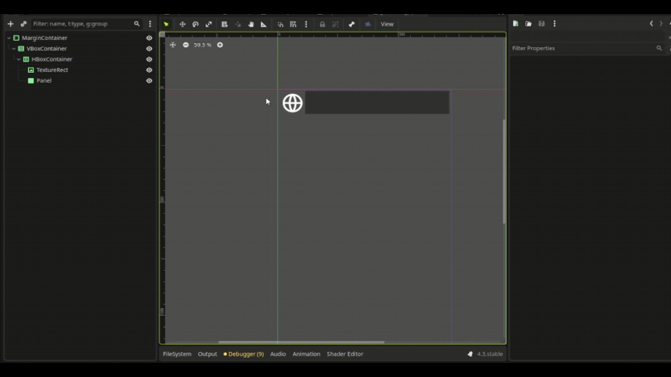Select the TextureRect node

[x=52, y=70]
